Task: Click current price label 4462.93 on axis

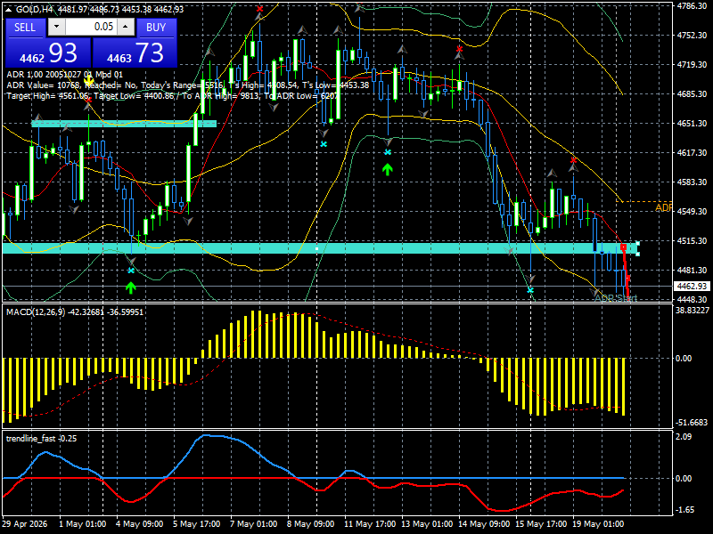Action: coord(692,286)
